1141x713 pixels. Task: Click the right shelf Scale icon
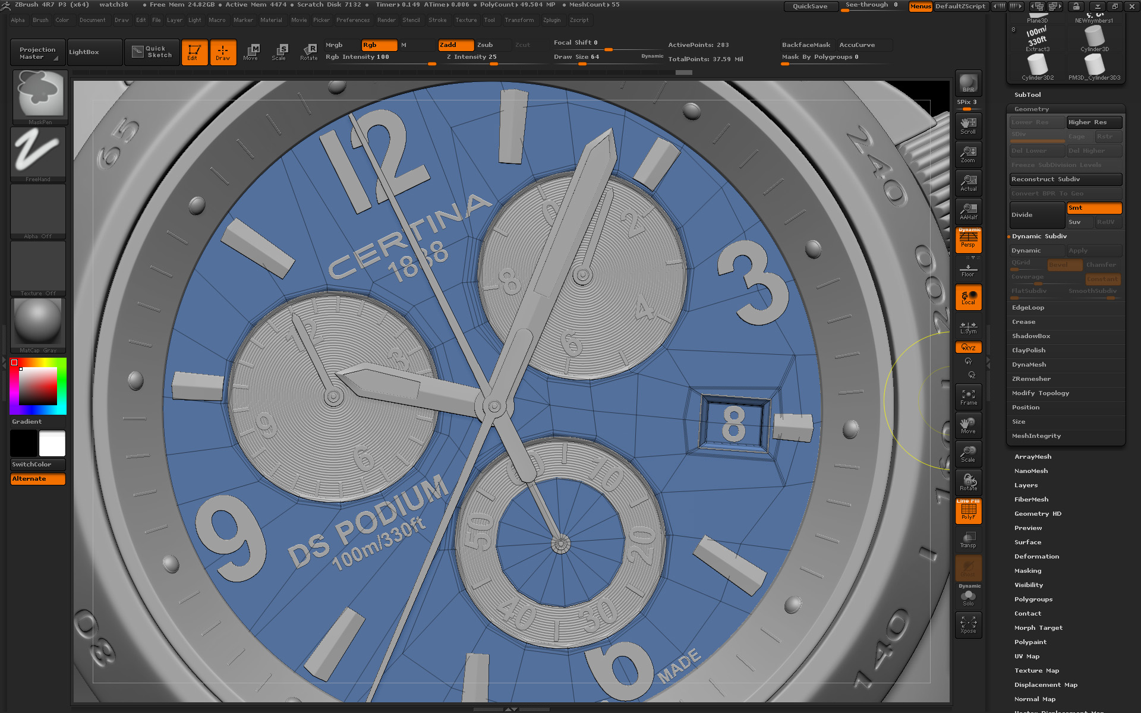click(968, 453)
